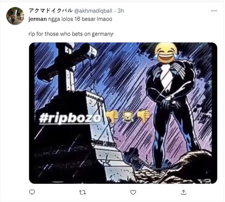Like the tweet with the heart icon
The width and height of the screenshot is (225, 202).
pos(133,192)
